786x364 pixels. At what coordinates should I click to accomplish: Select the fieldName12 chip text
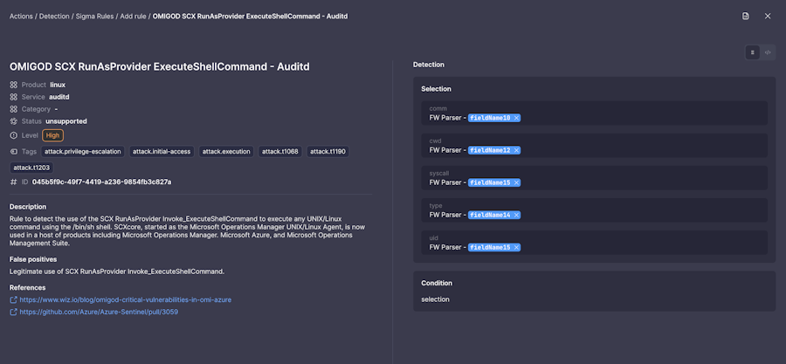(490, 150)
